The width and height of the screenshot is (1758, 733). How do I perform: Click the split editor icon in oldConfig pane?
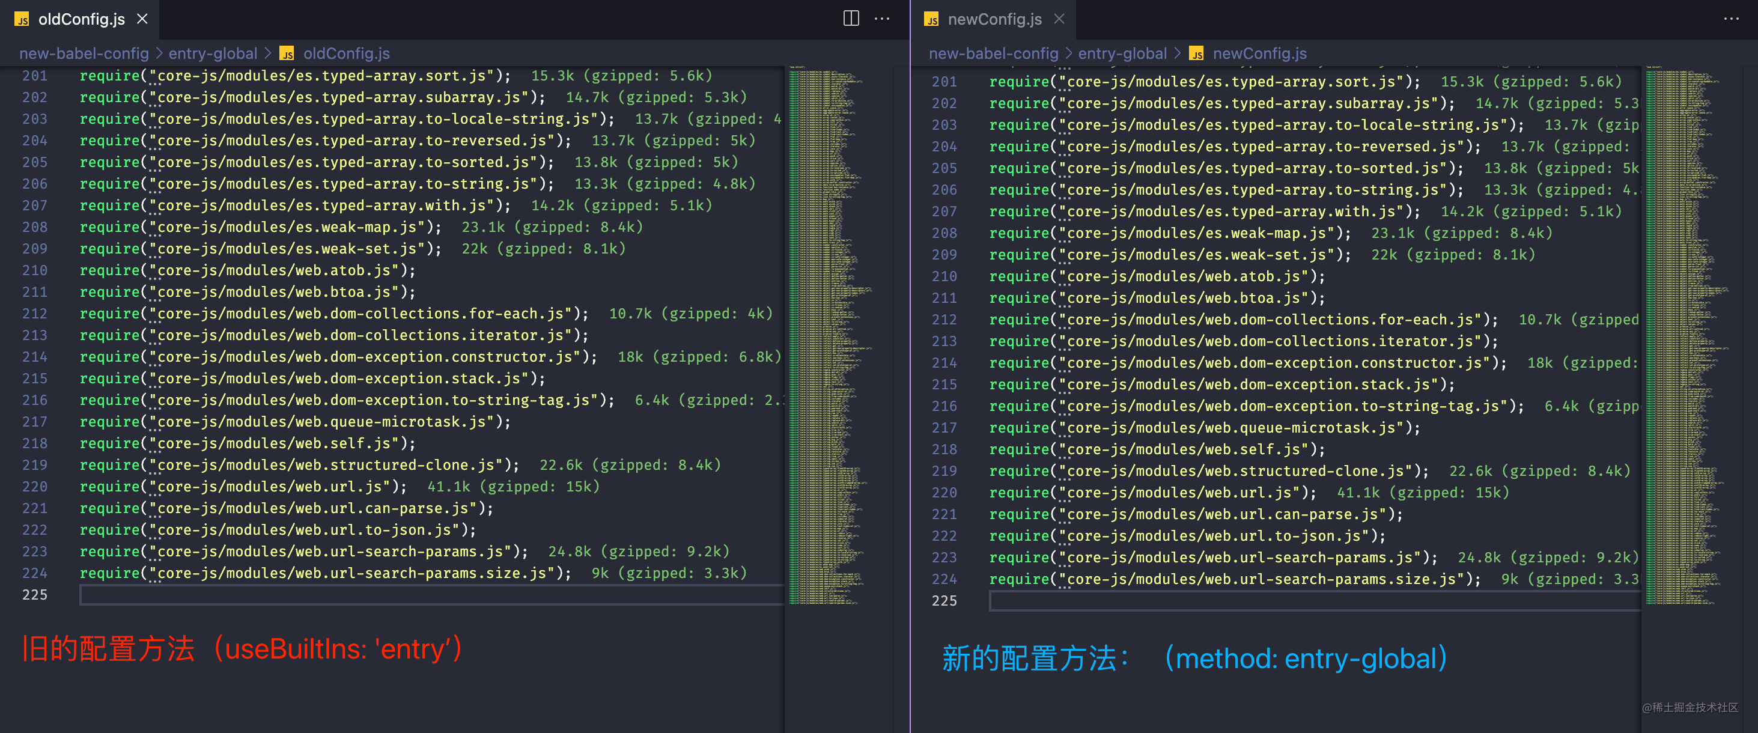click(851, 19)
